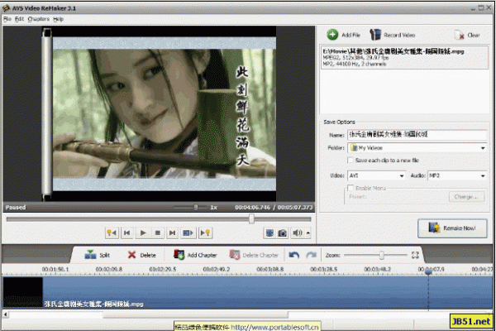Click timeline scrollbar left arrow
496x331 pixels.
coord(6,314)
